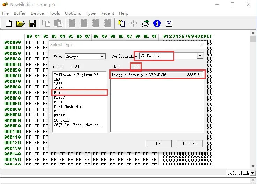The image size is (257, 184).
Task: Open the Type menu
Action: 90,13
